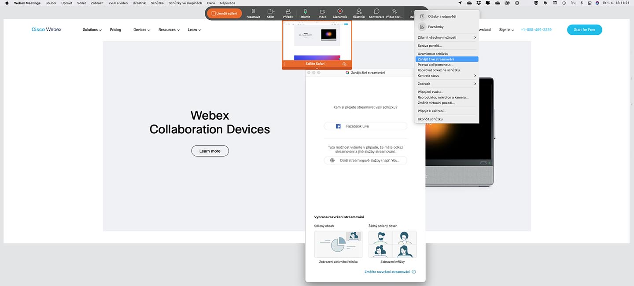634x286 pixels.
Task: Click the Sdílíte Safari preview thumbnail
Action: coord(317,40)
